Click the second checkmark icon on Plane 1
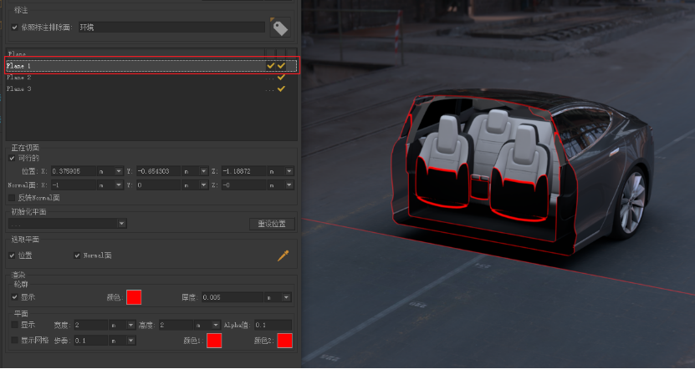Image resolution: width=695 pixels, height=369 pixels. (x=282, y=65)
